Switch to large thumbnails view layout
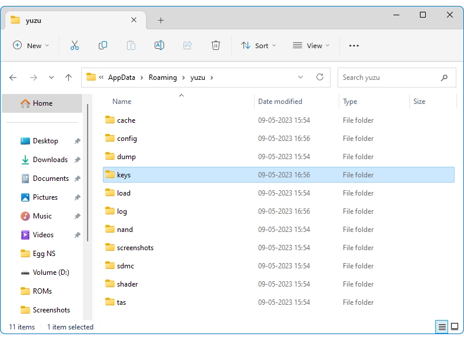The height and width of the screenshot is (340, 464). click(x=455, y=326)
